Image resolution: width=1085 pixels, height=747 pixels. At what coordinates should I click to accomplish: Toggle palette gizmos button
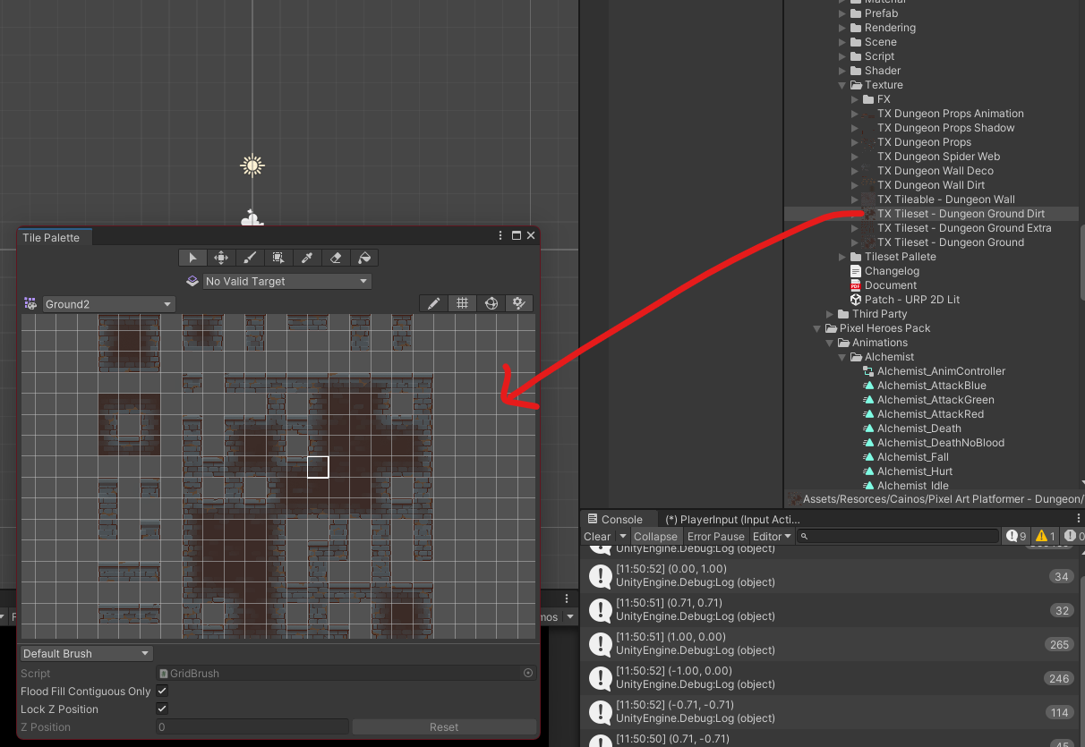[x=491, y=303]
